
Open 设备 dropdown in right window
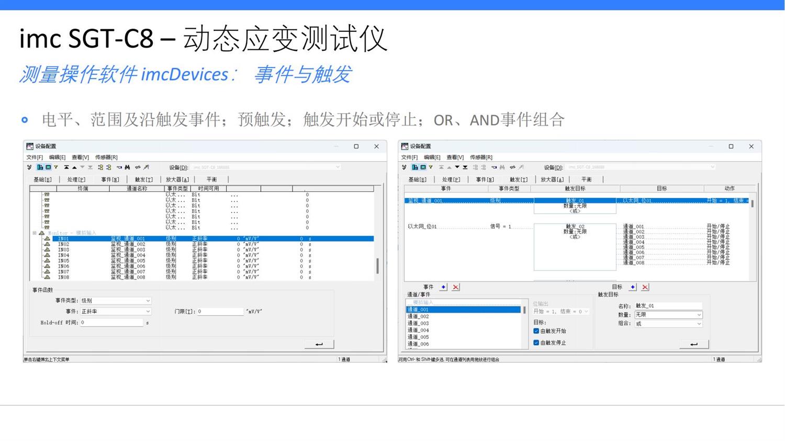(x=641, y=167)
